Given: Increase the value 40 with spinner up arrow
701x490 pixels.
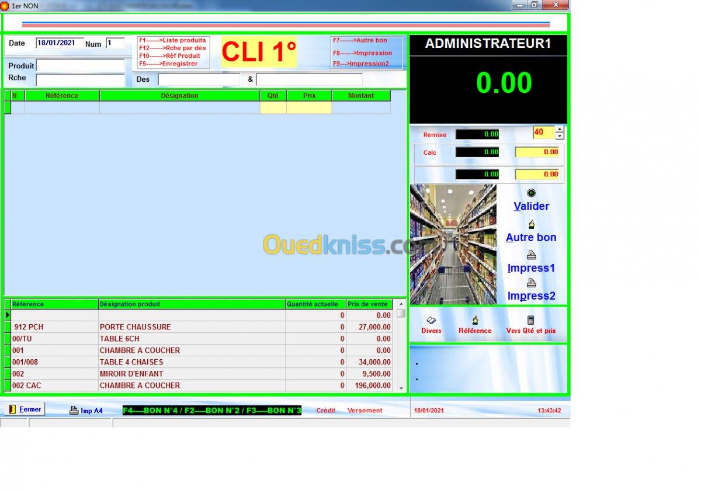Looking at the screenshot, I should tap(560, 130).
